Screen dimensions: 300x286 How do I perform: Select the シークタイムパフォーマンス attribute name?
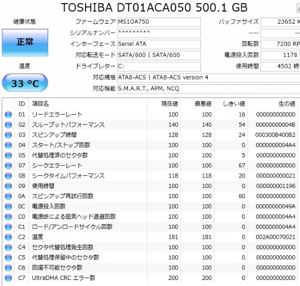click(x=68, y=176)
